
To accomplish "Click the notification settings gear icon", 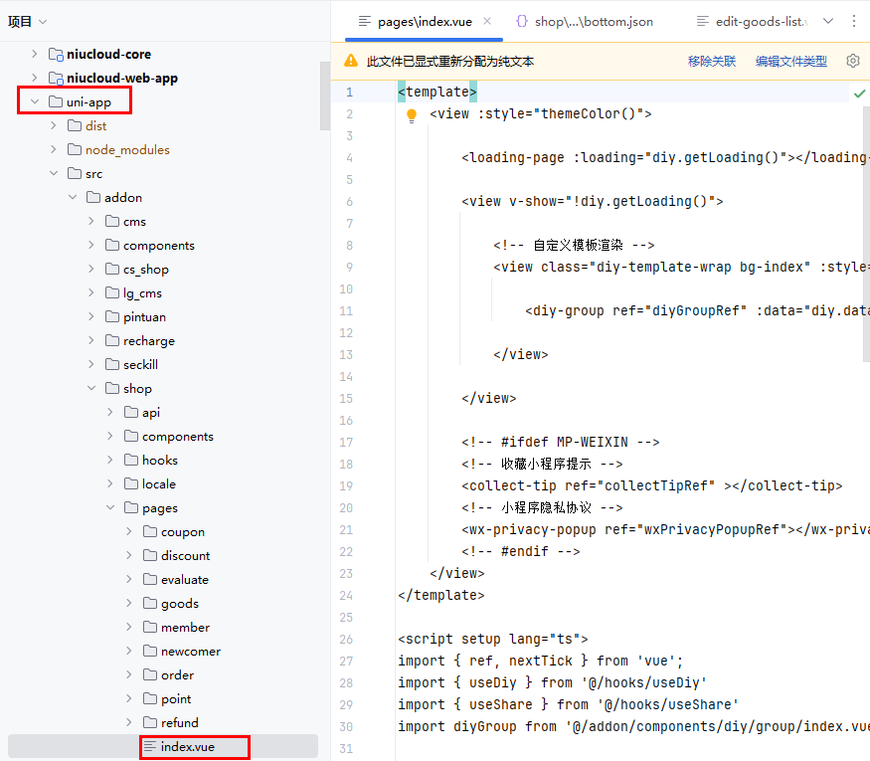I will [852, 61].
